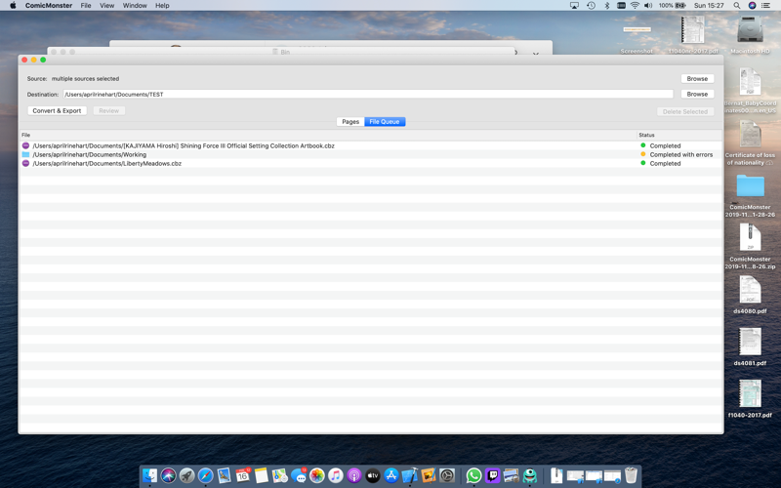This screenshot has width=781, height=488.
Task: Click the battery status in menu bar
Action: tap(672, 6)
